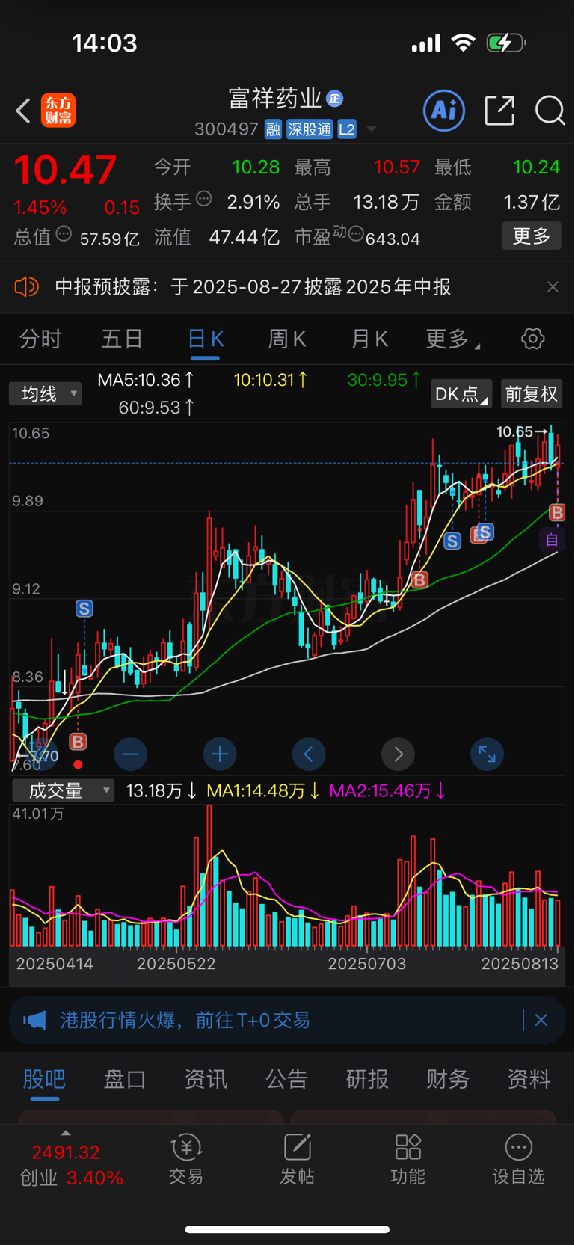Zoom out chart with minus button
This screenshot has height=1245, width=575.
click(130, 754)
